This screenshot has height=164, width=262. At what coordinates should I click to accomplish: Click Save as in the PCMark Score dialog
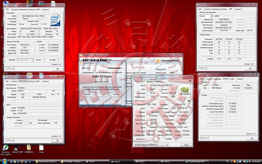[x=117, y=94]
